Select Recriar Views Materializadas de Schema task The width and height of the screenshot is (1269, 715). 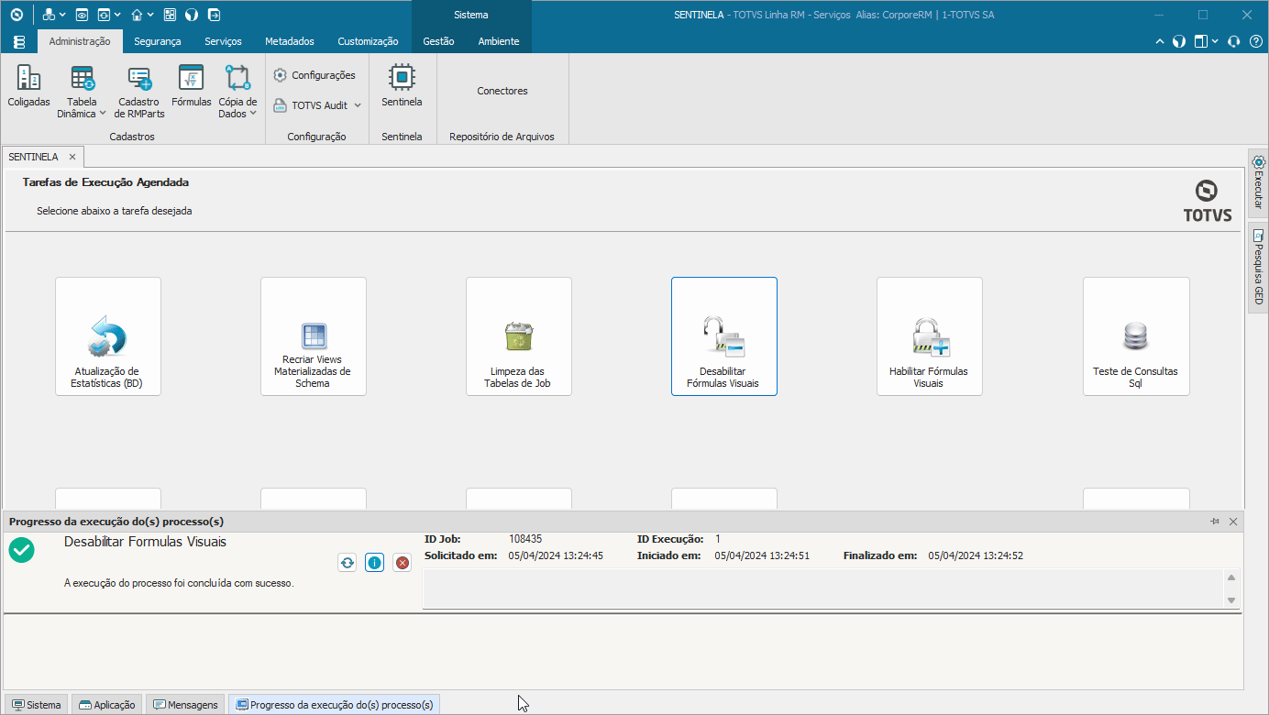tap(314, 336)
